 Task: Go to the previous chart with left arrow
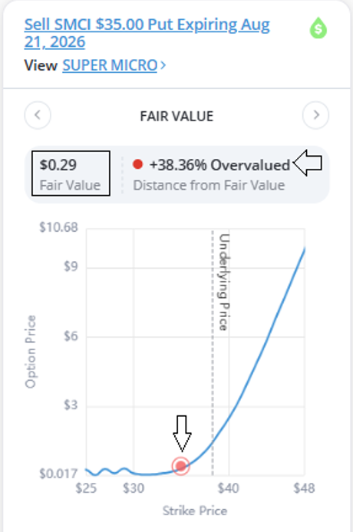coord(38,115)
